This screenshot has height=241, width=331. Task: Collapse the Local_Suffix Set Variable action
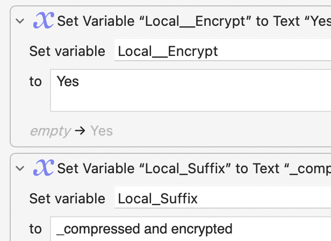click(x=20, y=168)
